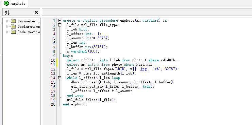Close the code contents panel with X
This screenshot has width=252, height=125.
pos(36,12)
